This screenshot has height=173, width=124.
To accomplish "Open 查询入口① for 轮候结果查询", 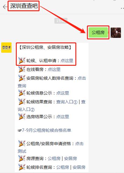I will point(67,102).
